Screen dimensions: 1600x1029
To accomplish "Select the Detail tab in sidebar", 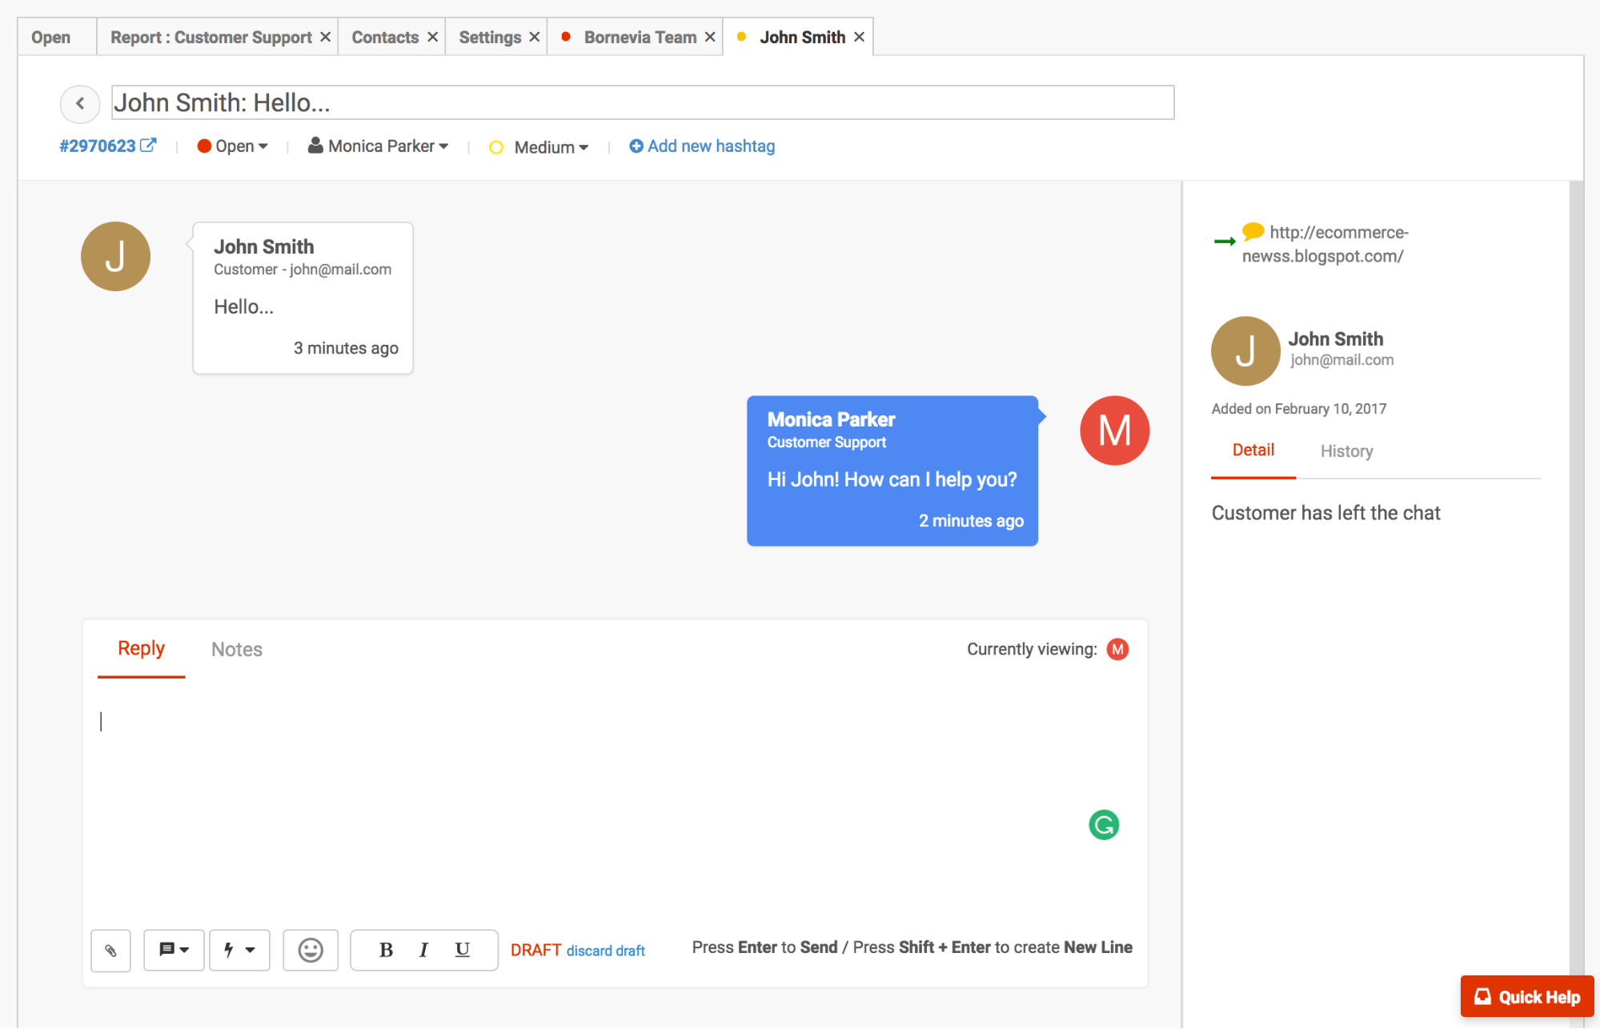I will (x=1253, y=450).
